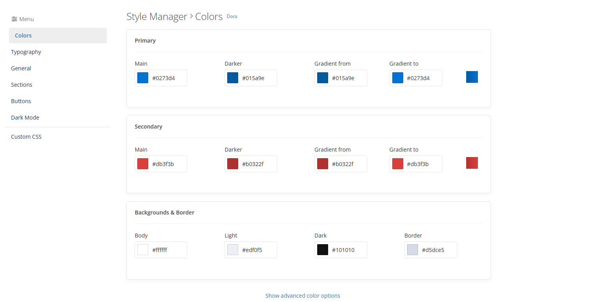The image size is (589, 302).
Task: Open the Typography settings page
Action: click(x=26, y=52)
